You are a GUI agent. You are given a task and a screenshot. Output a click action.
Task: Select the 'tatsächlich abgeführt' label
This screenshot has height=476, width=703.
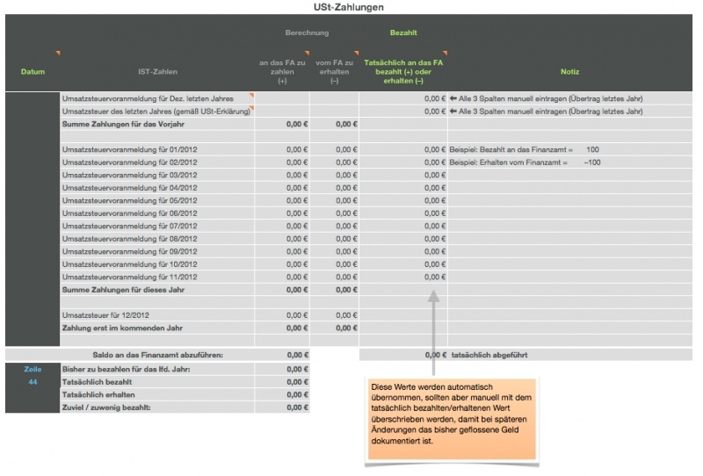click(x=489, y=355)
